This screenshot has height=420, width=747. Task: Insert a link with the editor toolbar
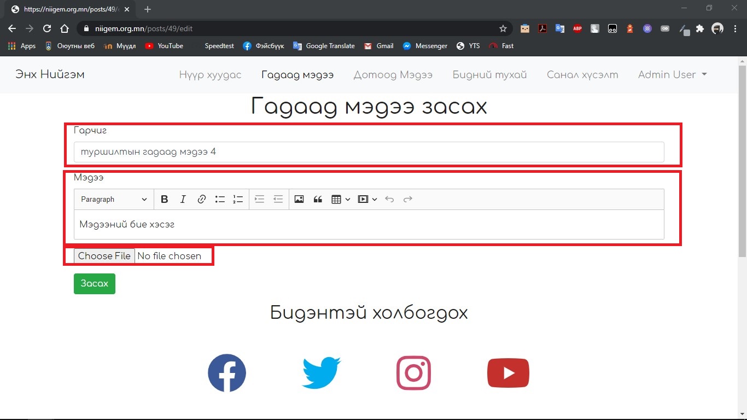[x=201, y=200]
